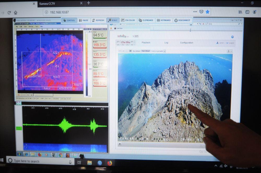This screenshot has height=173, width=261.
Task: Refresh the remote desktop view
Action: click(x=98, y=20)
